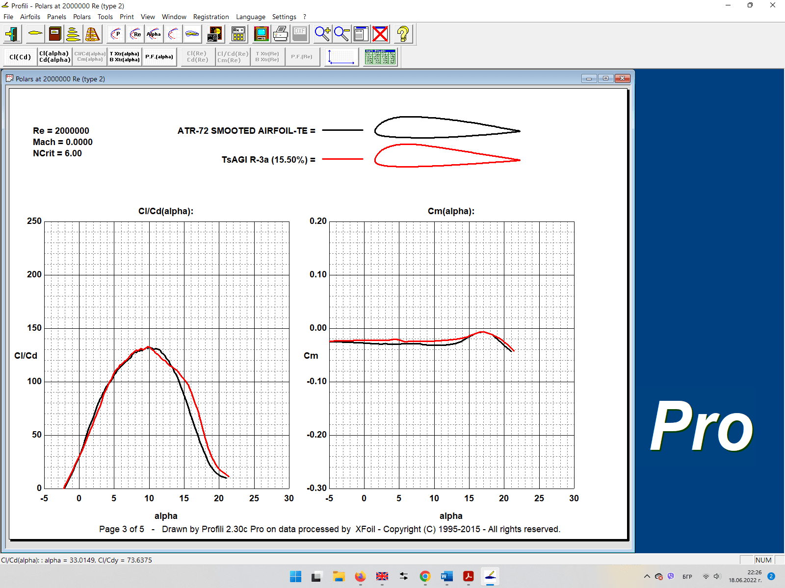Screen dimensions: 785x588
Task: Click the polars by Alpha icon
Action: tap(154, 34)
